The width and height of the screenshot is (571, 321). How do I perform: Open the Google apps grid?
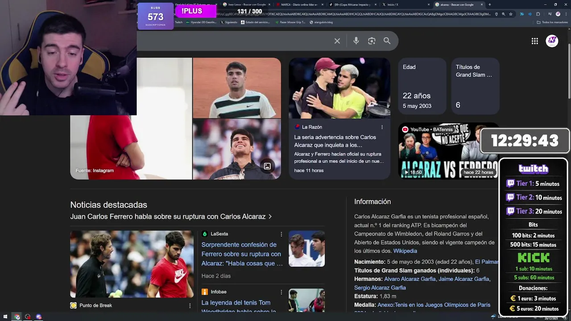pyautogui.click(x=534, y=41)
